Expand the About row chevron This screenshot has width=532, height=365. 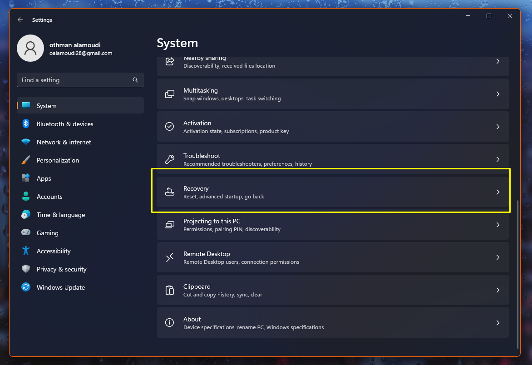click(498, 323)
